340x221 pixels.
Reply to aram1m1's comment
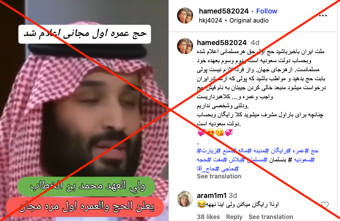tap(234, 216)
